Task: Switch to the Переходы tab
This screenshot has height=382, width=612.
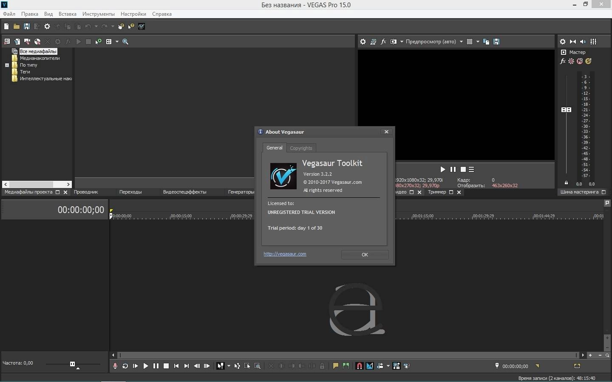Action: click(x=130, y=192)
